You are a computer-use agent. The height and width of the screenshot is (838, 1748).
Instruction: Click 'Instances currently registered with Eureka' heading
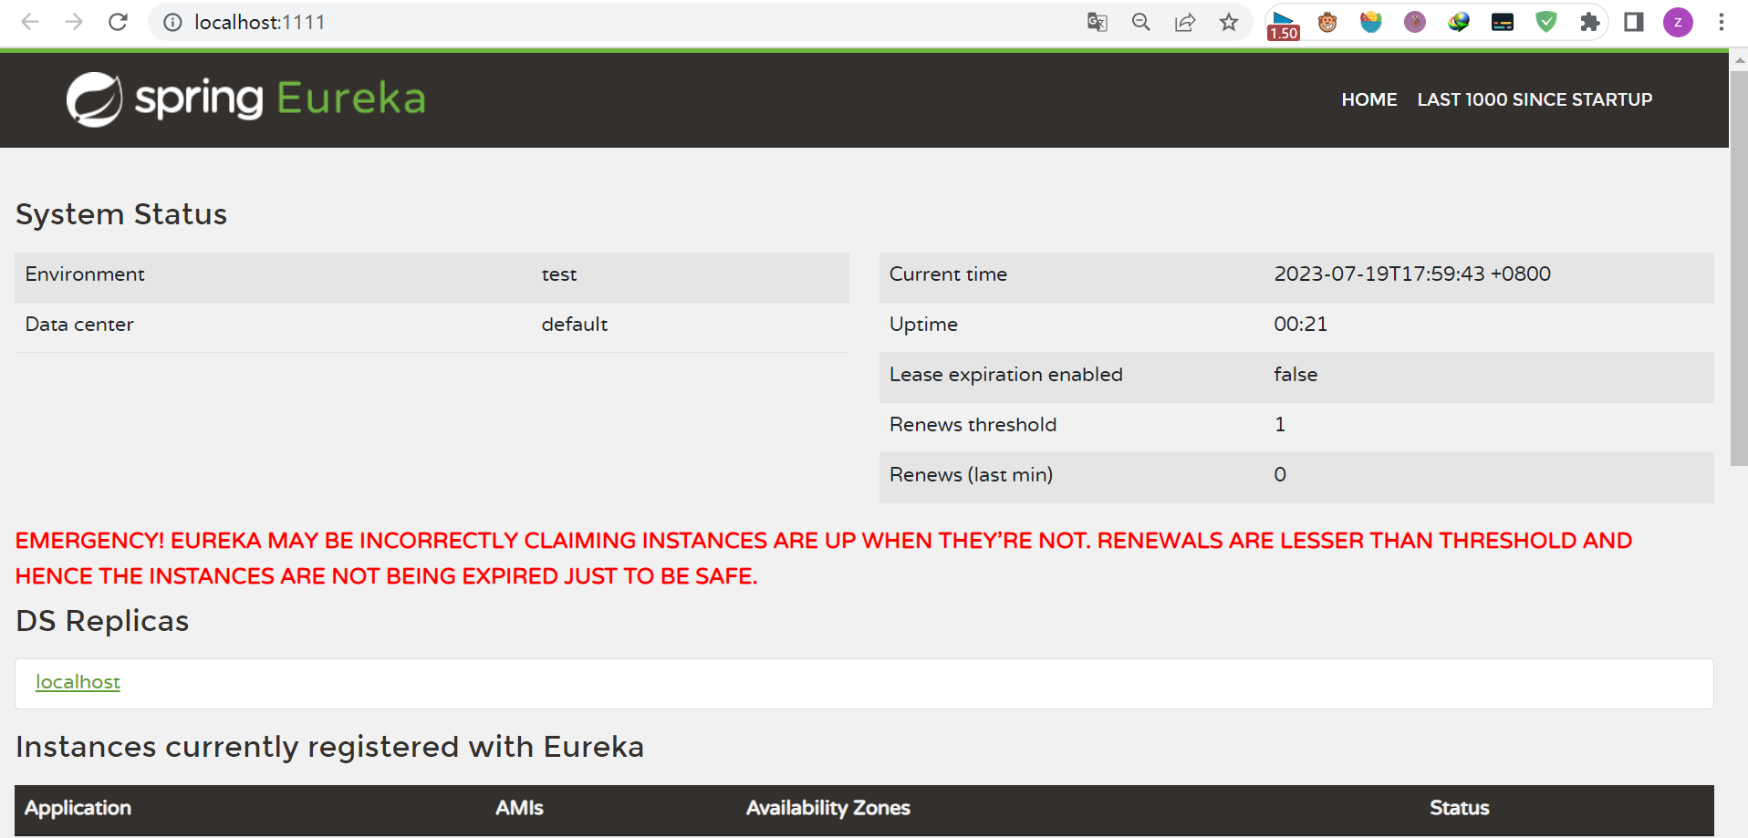[329, 747]
